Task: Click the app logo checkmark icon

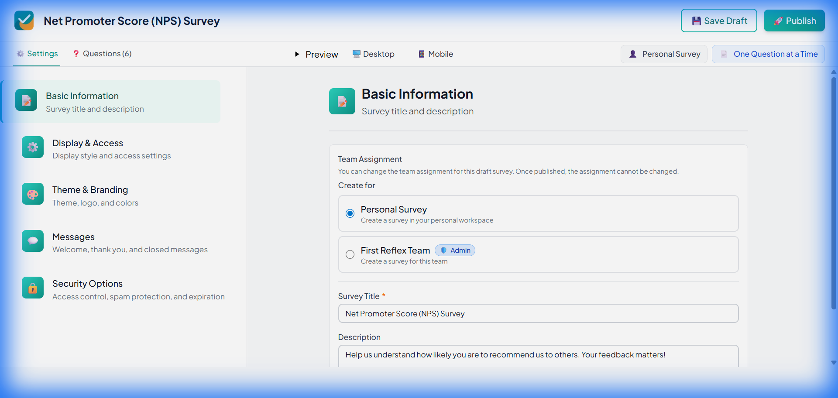Action: 24,21
